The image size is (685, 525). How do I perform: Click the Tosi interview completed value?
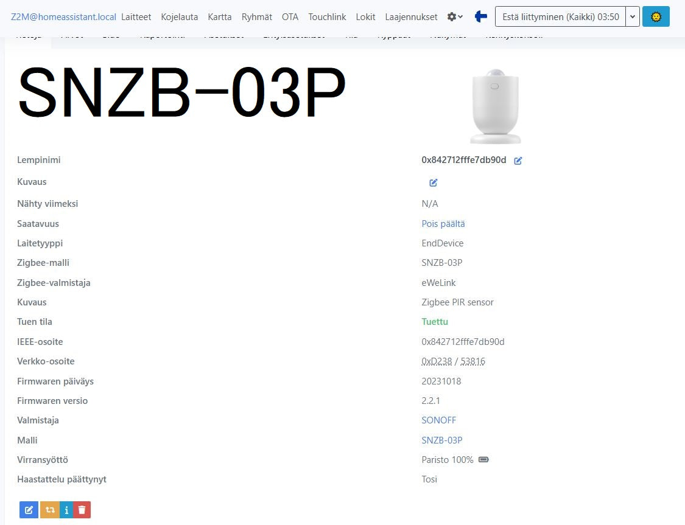429,479
